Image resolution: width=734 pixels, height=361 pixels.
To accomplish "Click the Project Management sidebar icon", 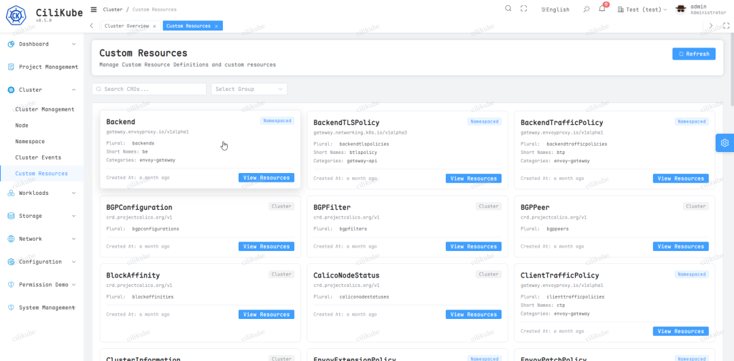I will point(12,67).
